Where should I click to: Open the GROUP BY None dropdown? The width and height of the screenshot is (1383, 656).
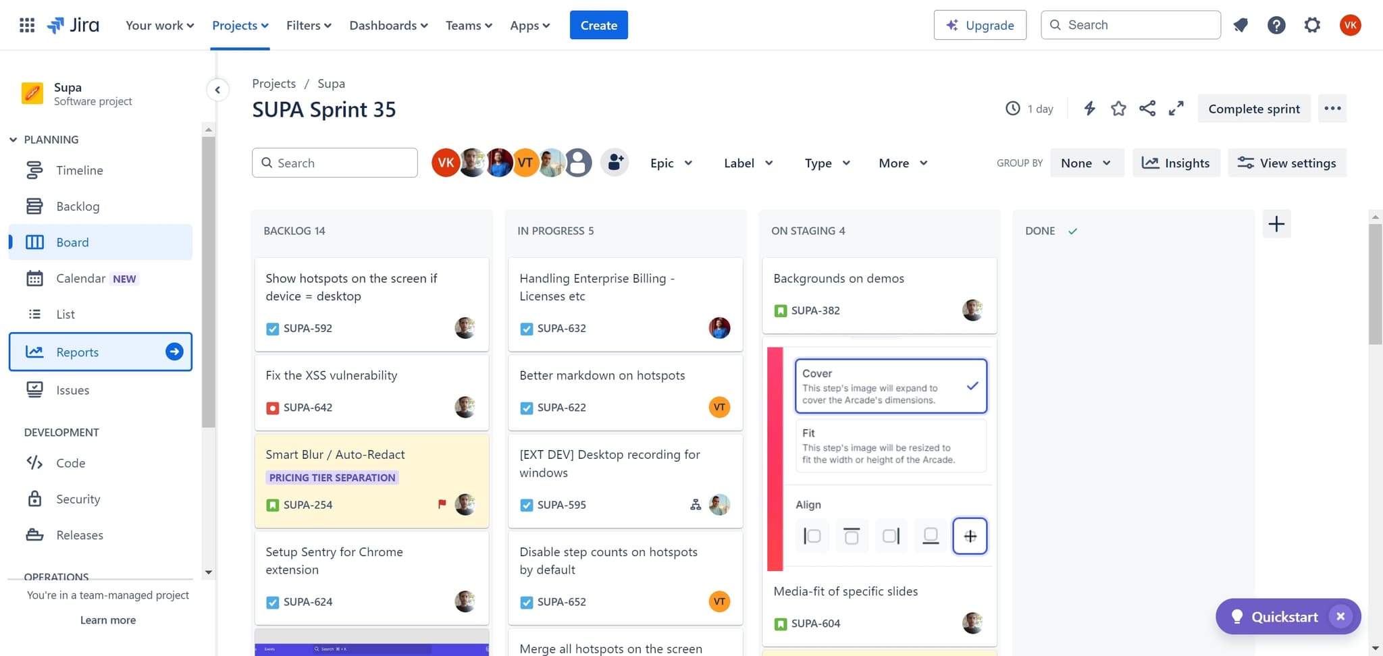click(x=1086, y=163)
